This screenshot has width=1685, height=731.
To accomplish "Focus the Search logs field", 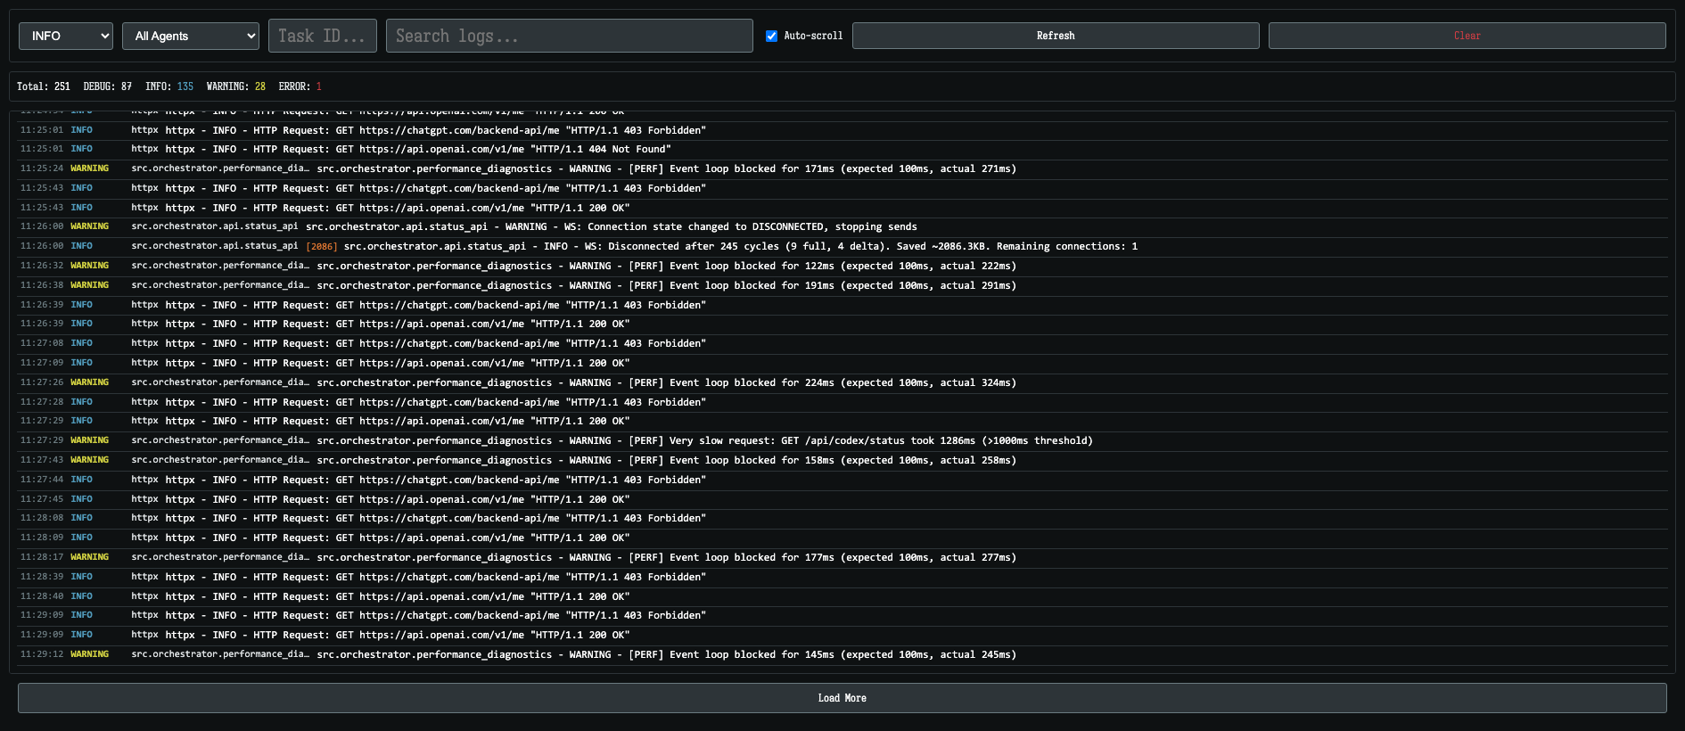I will (x=570, y=36).
